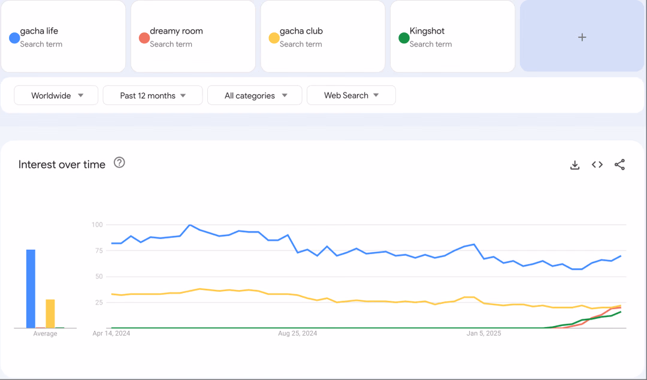
Task: Download the Interest over time data
Action: [575, 165]
